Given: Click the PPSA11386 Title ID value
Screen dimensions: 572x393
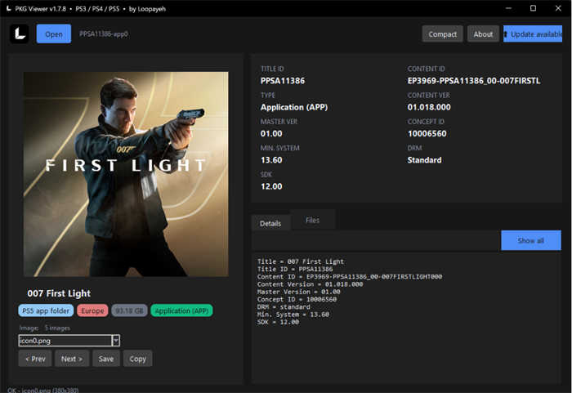Looking at the screenshot, I should click(283, 81).
